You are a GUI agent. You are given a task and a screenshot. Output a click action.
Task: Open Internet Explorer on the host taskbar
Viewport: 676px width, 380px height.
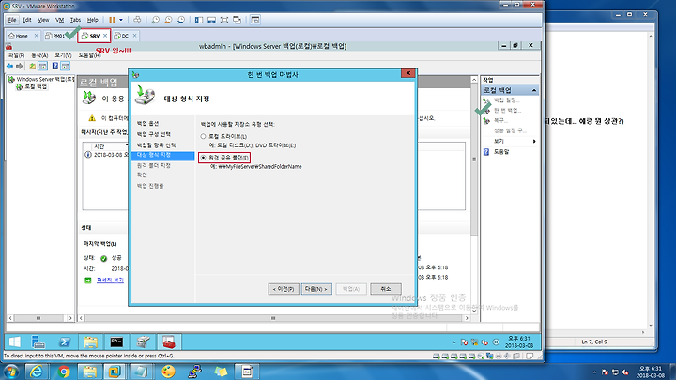(37, 372)
